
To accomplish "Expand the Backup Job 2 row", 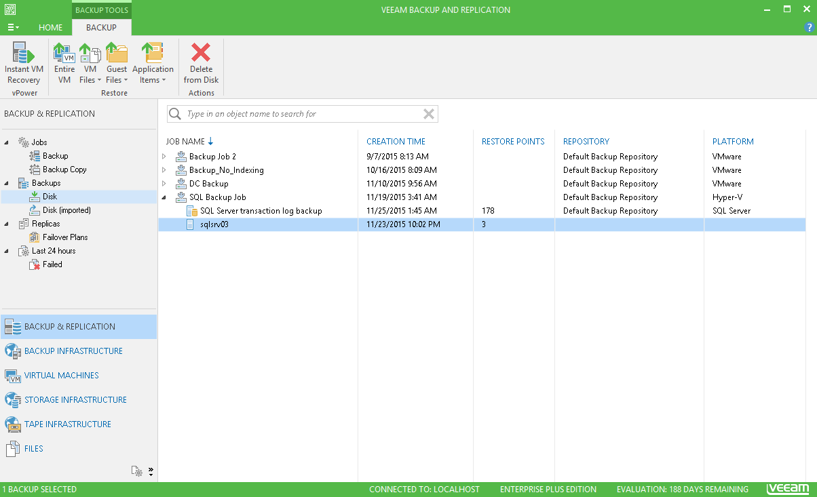I will [x=164, y=157].
